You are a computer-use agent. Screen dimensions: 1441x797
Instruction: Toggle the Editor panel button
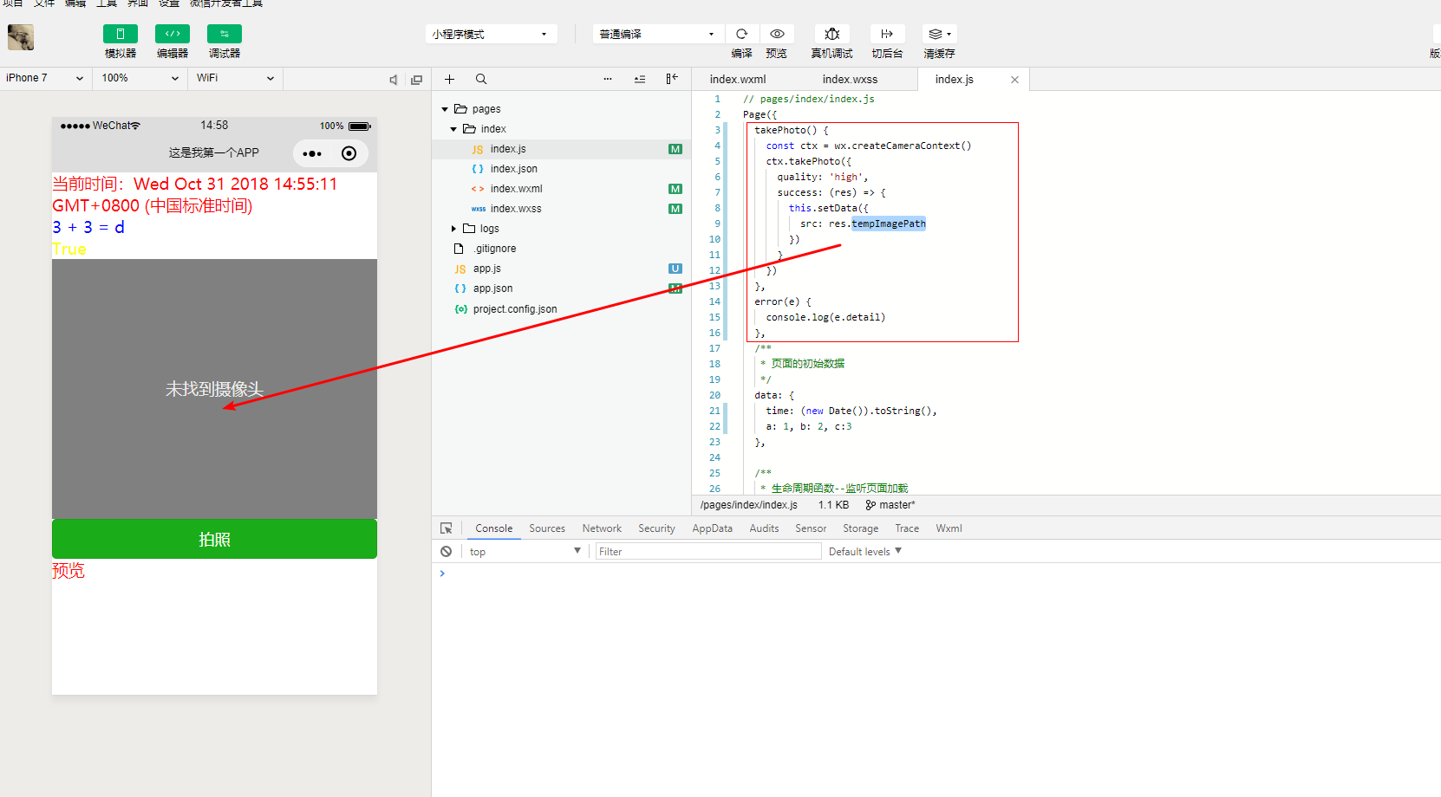coord(172,34)
